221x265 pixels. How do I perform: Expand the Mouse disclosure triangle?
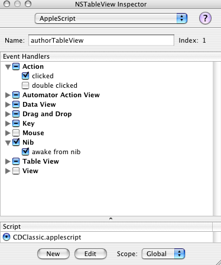coord(8,133)
